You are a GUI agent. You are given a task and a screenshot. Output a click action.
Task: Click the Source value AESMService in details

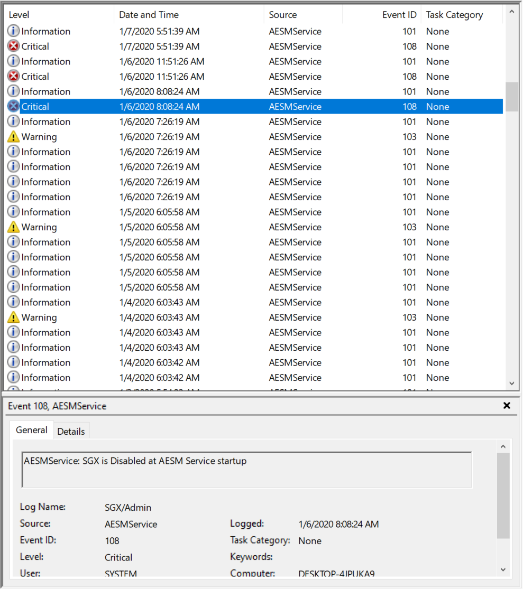[x=131, y=524]
